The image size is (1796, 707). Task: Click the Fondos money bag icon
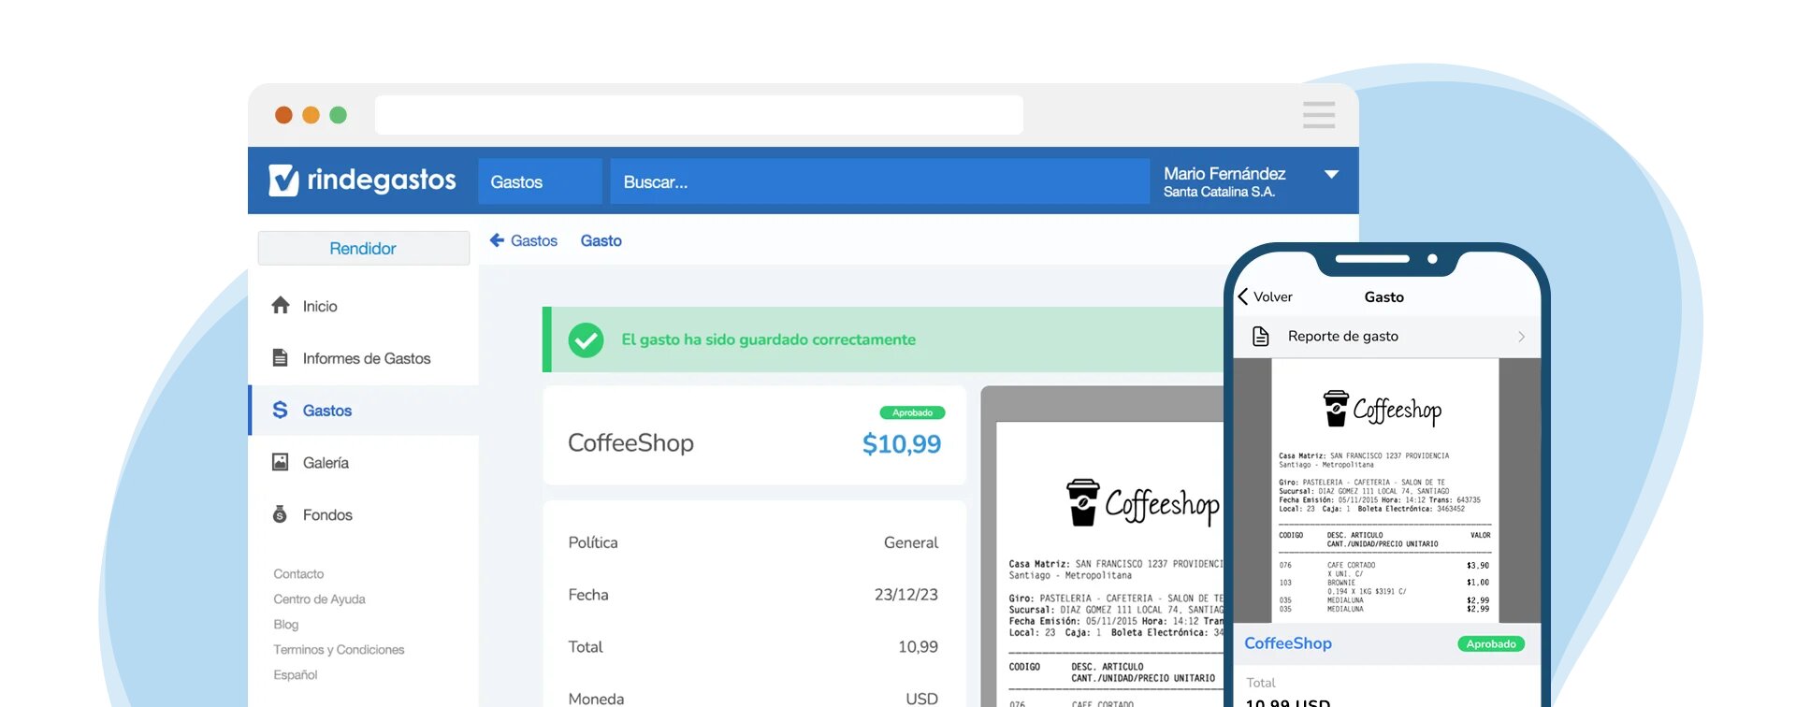(280, 515)
